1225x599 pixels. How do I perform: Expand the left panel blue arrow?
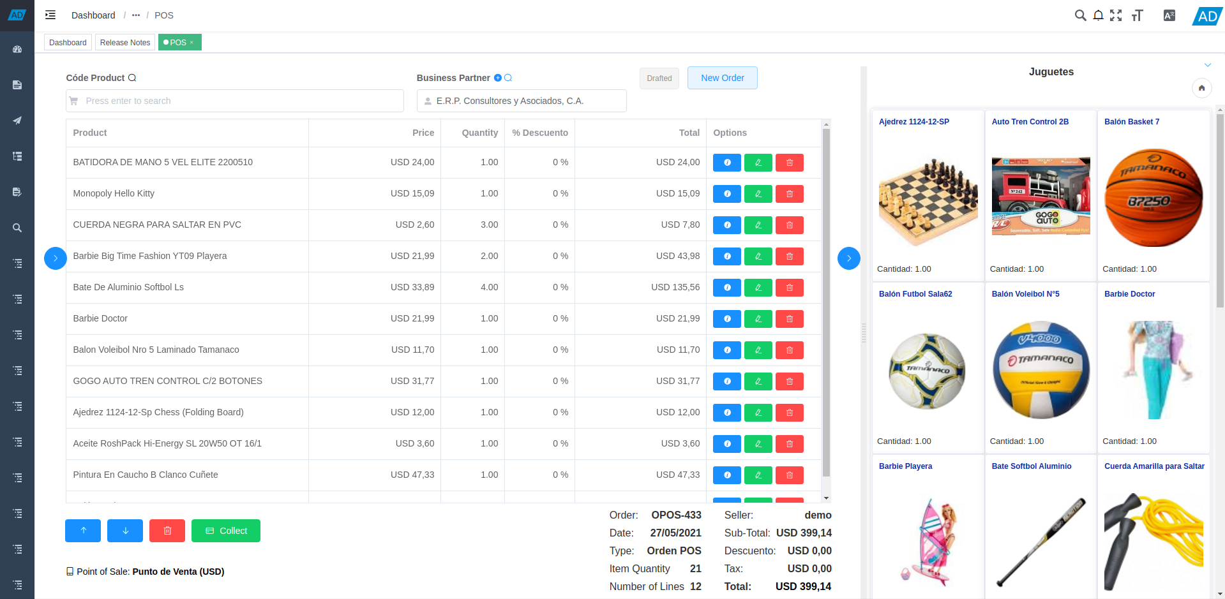pos(56,258)
